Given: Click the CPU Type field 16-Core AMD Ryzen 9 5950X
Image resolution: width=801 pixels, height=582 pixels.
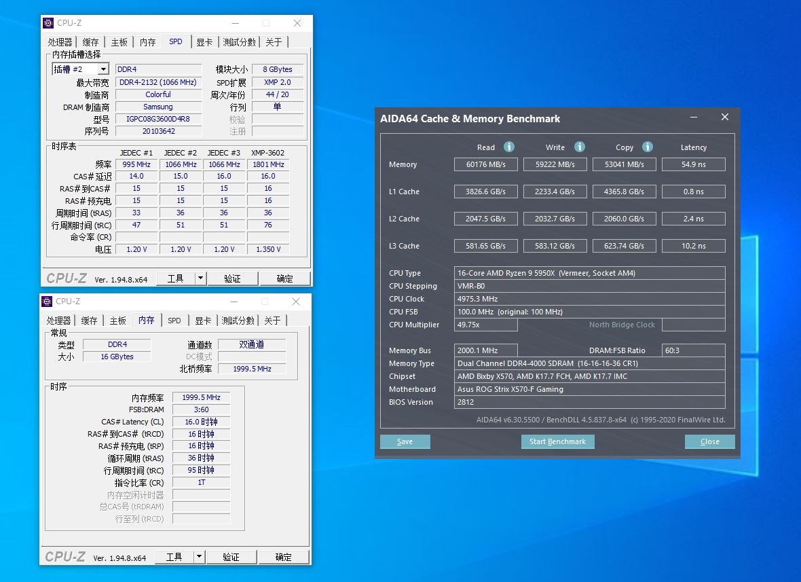Looking at the screenshot, I should [589, 273].
